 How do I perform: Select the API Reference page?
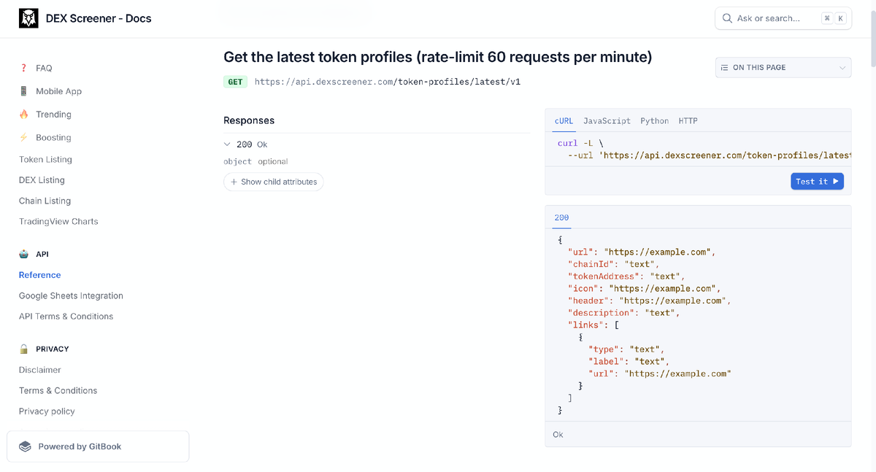40,275
